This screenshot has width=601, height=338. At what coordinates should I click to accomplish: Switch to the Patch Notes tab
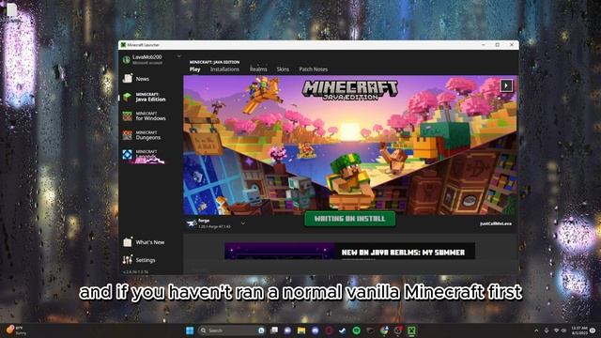313,69
